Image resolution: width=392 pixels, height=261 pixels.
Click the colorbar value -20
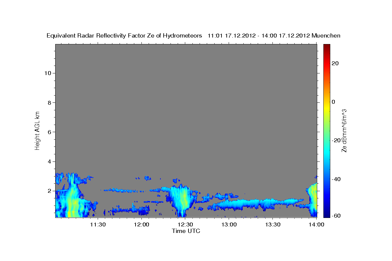coord(336,140)
